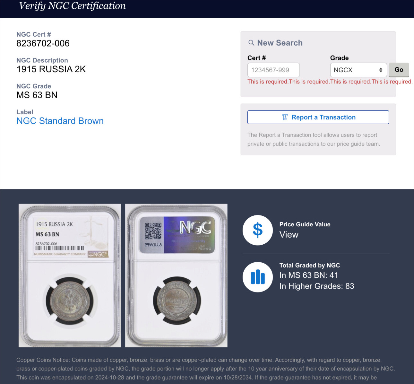Click View under Price Guide Value
The height and width of the screenshot is (384, 414).
coord(289,235)
